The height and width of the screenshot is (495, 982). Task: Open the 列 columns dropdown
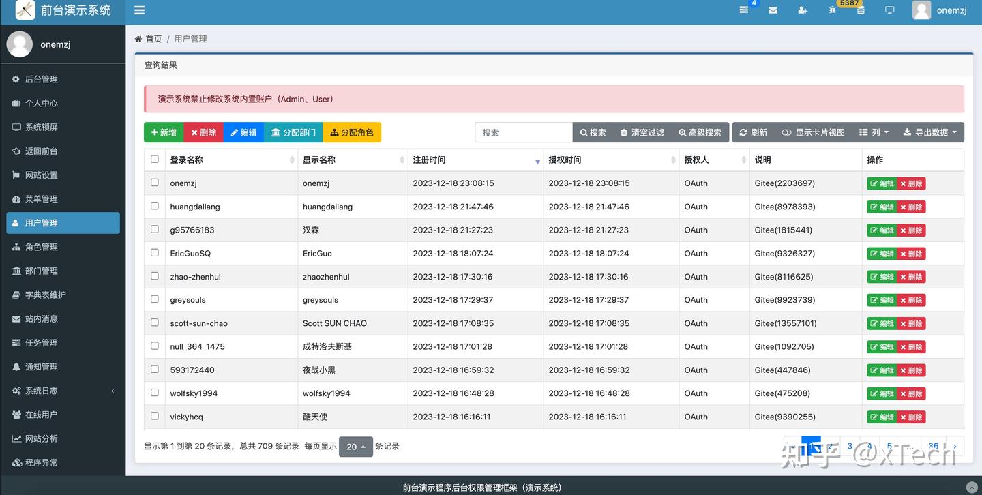pyautogui.click(x=874, y=132)
